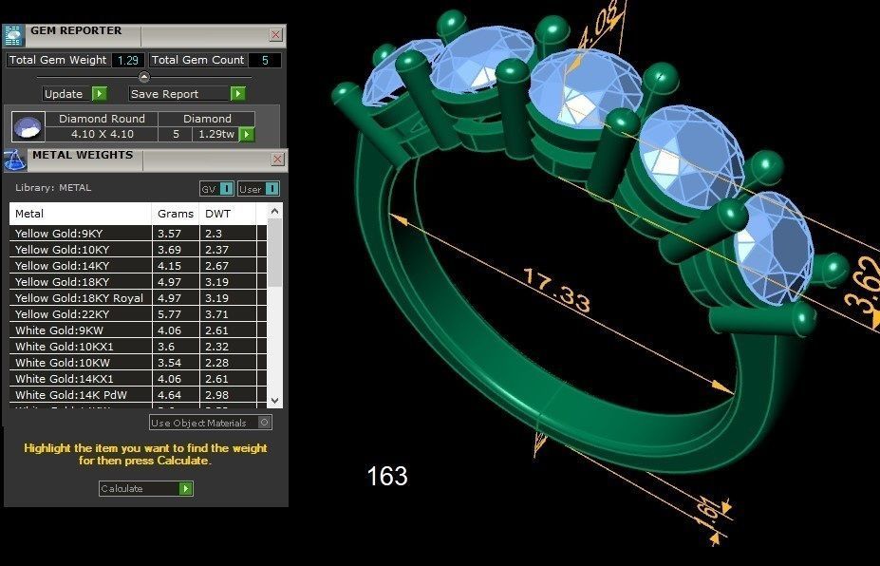The image size is (880, 566).
Task: Close the Metal Weights panel
Action: [277, 159]
